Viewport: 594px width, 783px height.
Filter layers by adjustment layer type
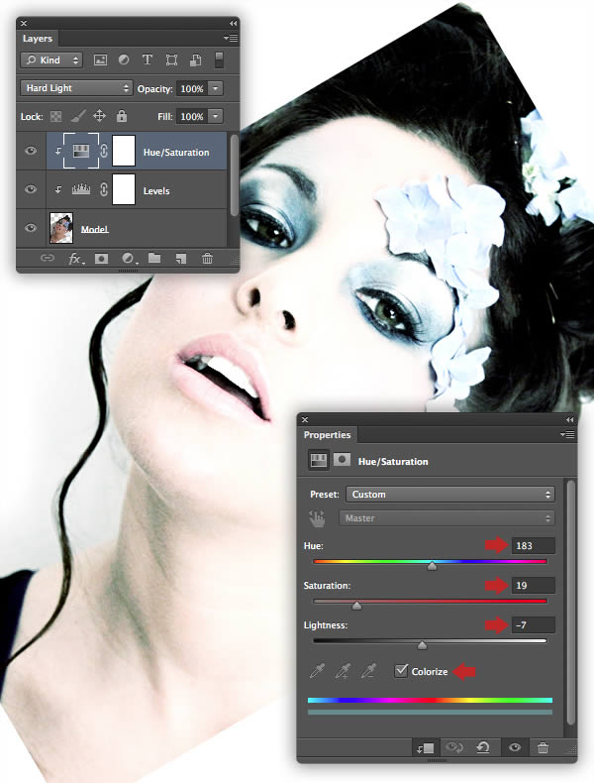pyautogui.click(x=124, y=59)
